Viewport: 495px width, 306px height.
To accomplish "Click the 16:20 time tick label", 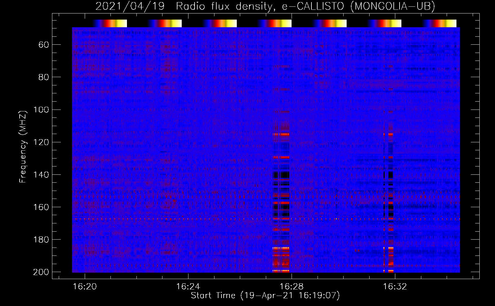I will 85,286.
